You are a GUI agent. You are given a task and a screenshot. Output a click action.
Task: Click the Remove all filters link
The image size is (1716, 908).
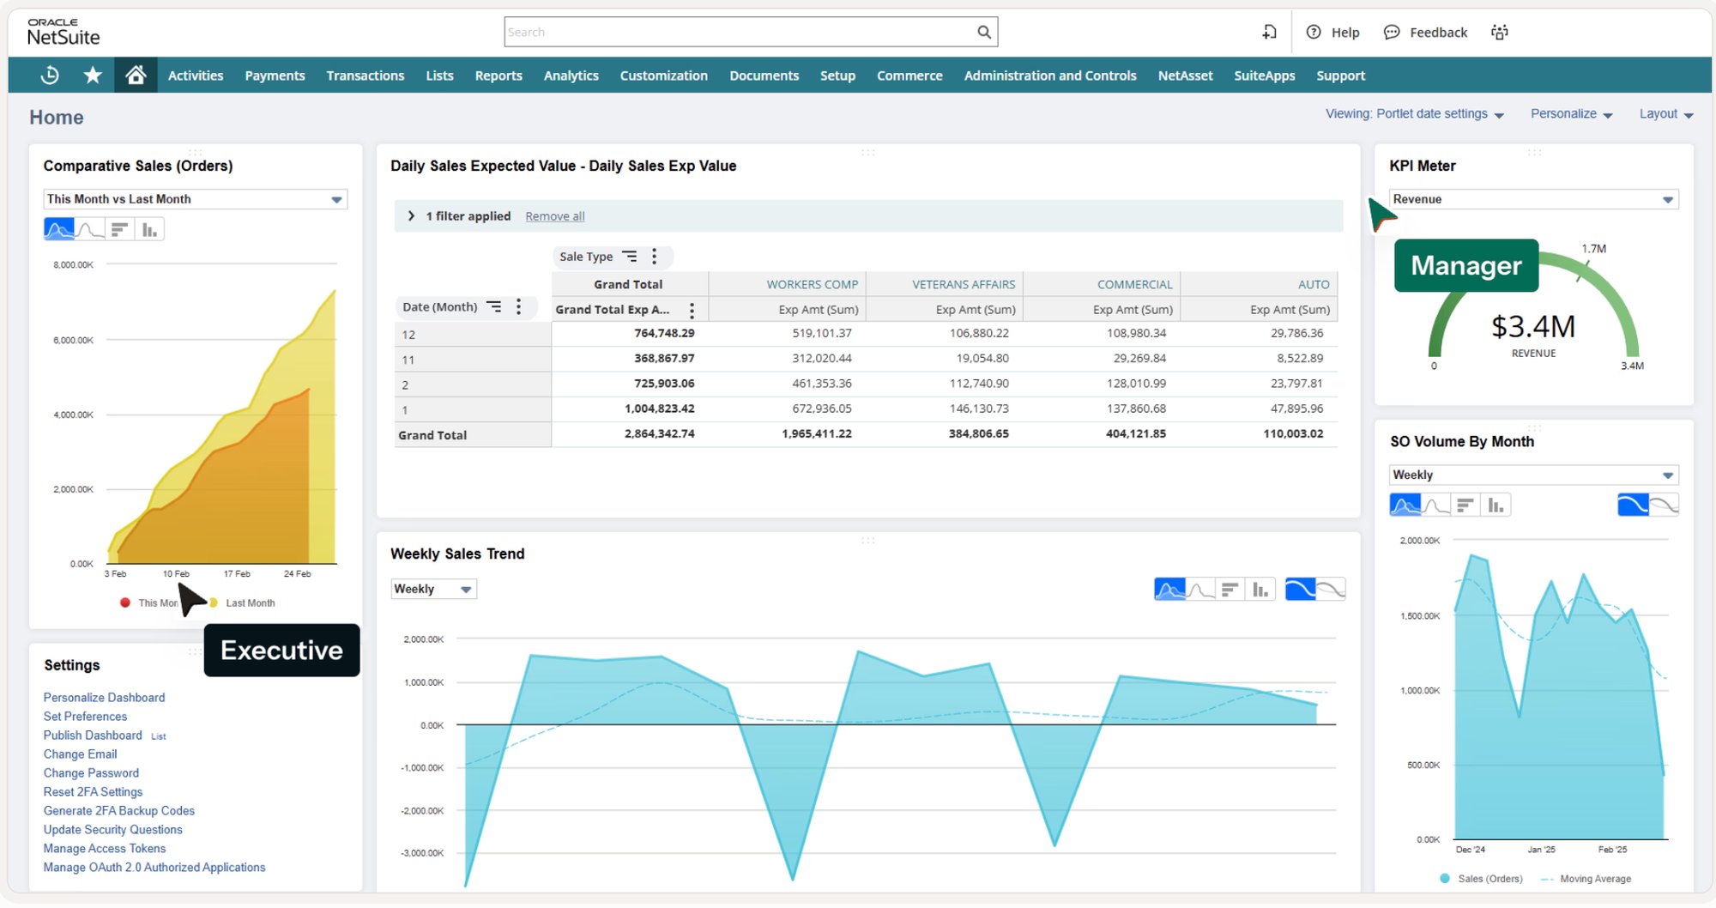click(x=554, y=215)
